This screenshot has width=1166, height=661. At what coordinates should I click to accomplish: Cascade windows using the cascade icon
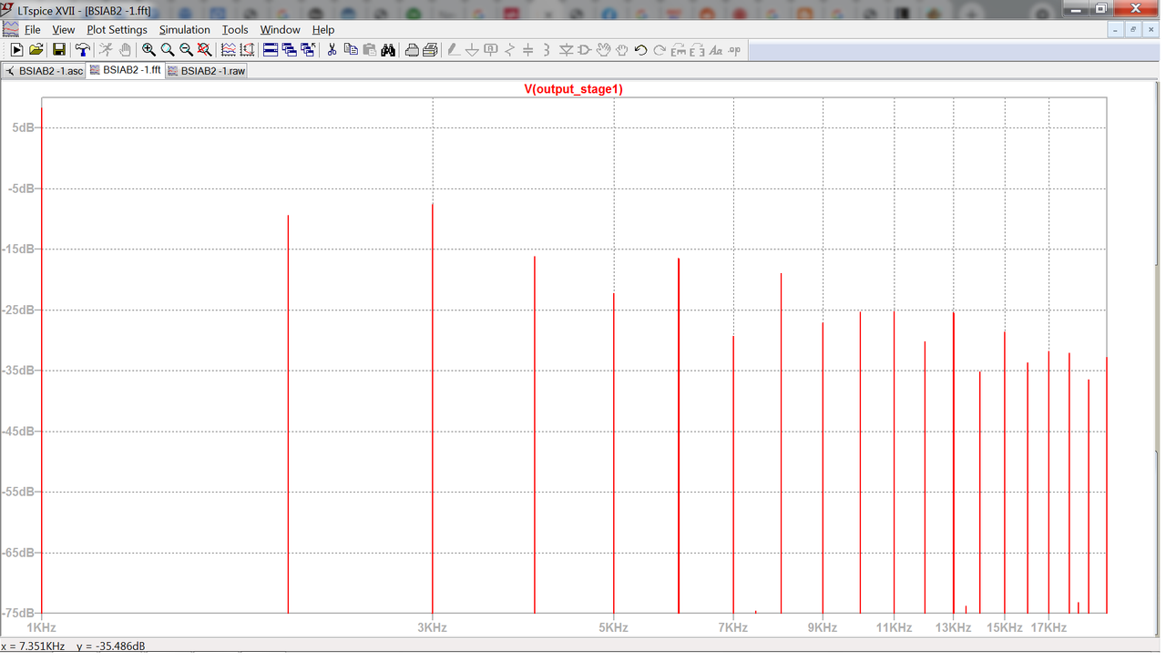tap(290, 50)
